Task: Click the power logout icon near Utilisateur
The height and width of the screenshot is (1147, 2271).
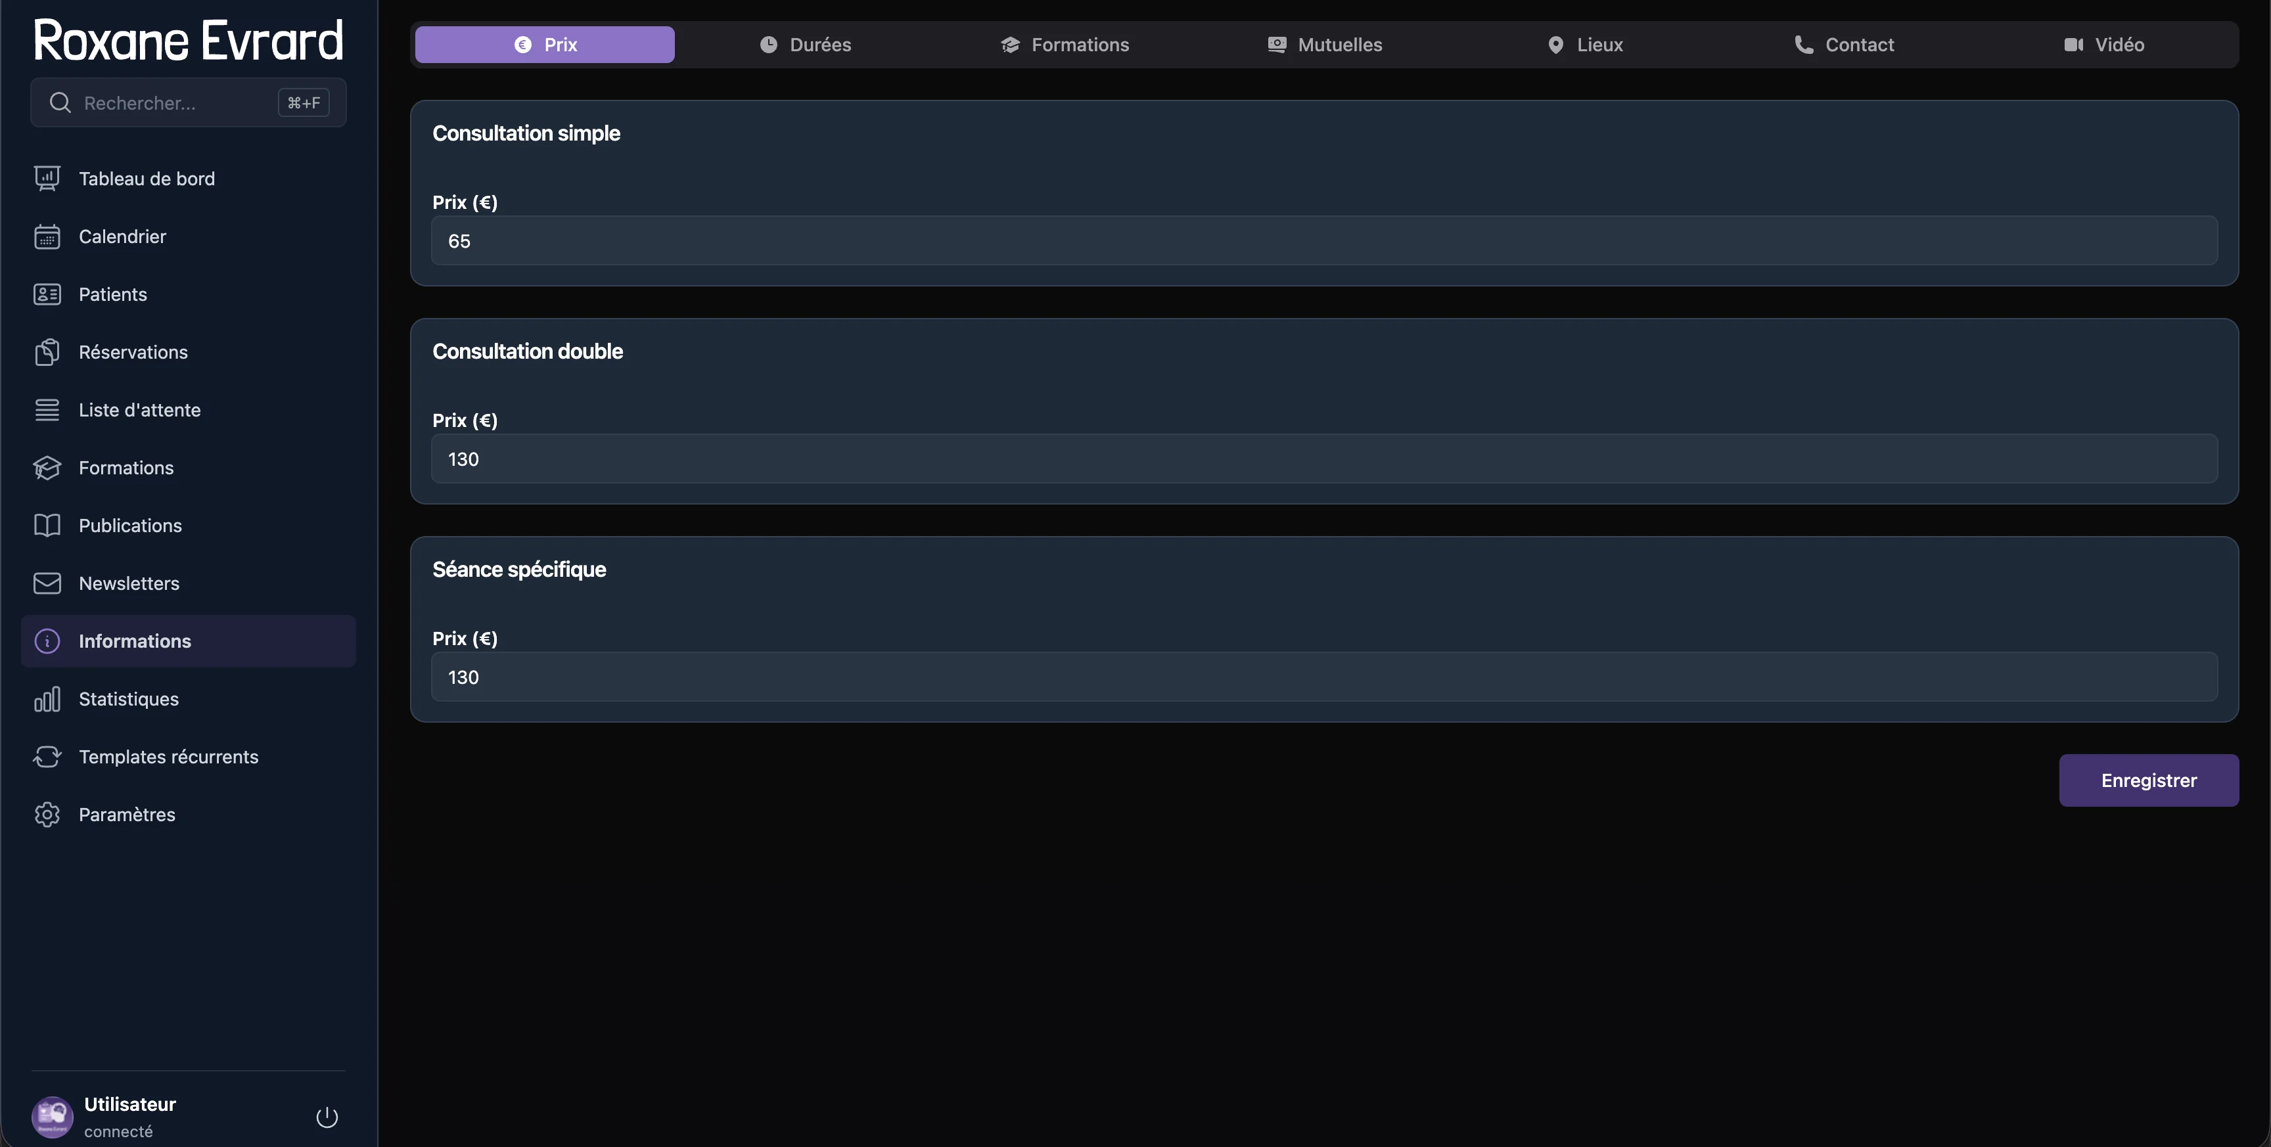Action: pos(326,1116)
